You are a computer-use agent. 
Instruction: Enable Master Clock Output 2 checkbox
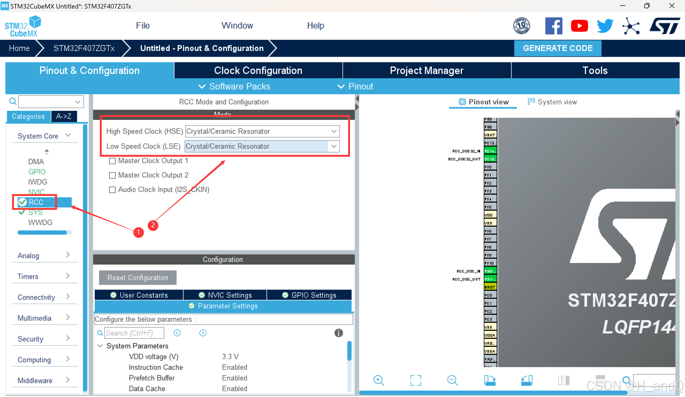pyautogui.click(x=112, y=175)
